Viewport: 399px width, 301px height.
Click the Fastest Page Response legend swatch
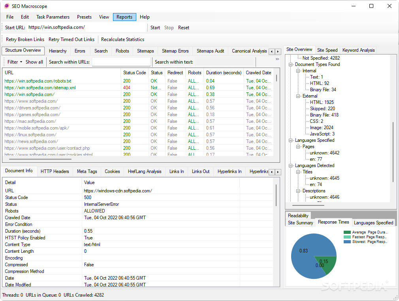click(347, 237)
